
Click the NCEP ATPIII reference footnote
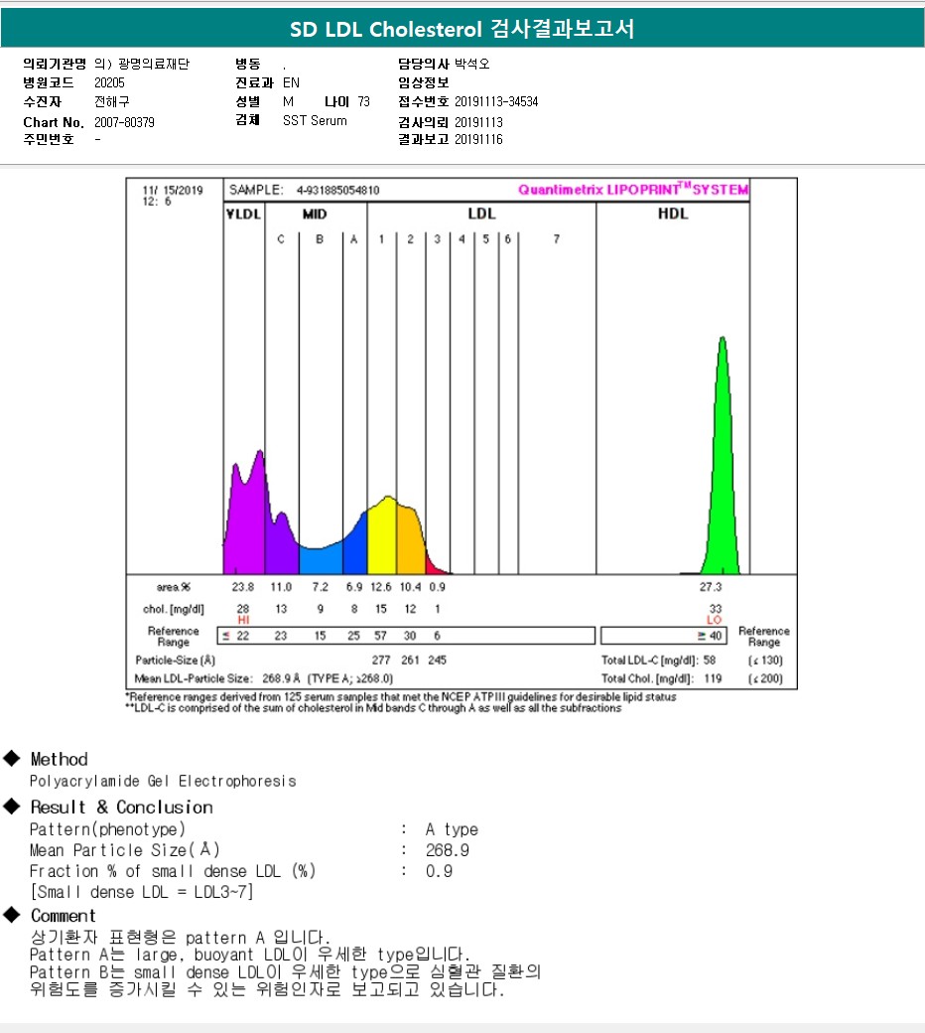[x=401, y=697]
